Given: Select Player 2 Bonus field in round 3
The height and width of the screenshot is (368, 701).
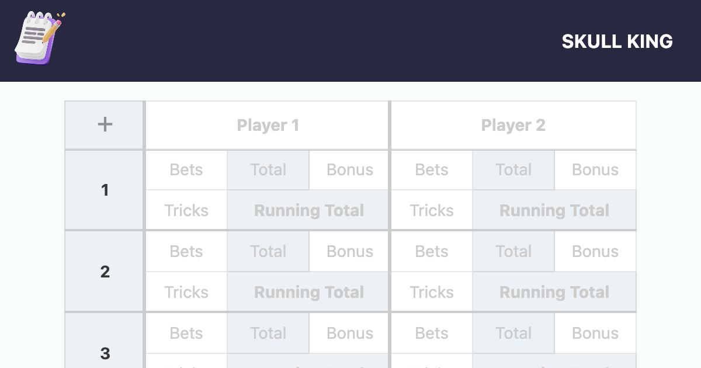Looking at the screenshot, I should click(x=595, y=334).
